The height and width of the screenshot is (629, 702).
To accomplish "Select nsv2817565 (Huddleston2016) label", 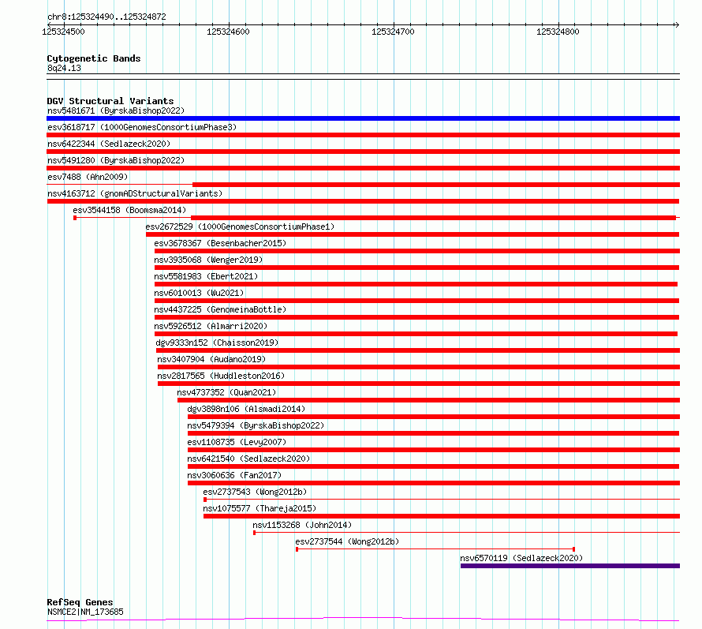I will (x=221, y=376).
